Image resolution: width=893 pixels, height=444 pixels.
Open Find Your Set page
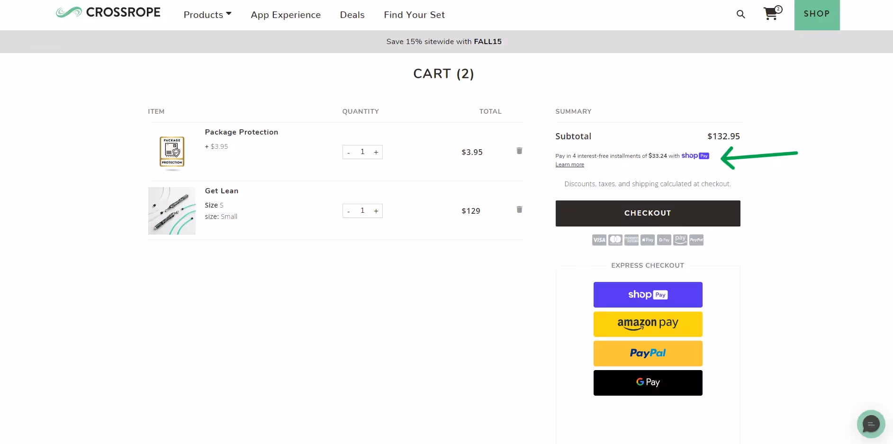point(415,15)
